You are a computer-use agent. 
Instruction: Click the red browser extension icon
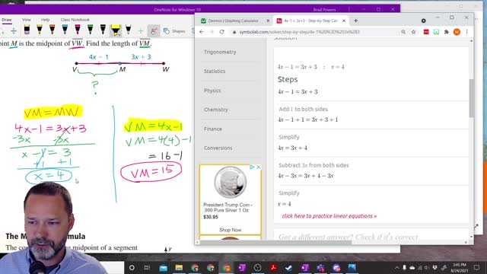click(426, 32)
